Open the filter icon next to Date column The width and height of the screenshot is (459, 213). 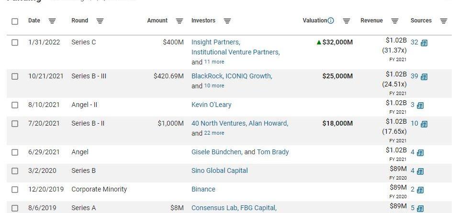[x=52, y=21]
